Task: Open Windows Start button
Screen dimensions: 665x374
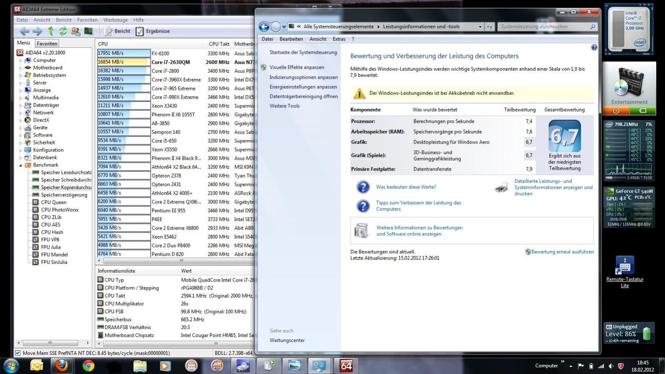Action: pyautogui.click(x=11, y=366)
